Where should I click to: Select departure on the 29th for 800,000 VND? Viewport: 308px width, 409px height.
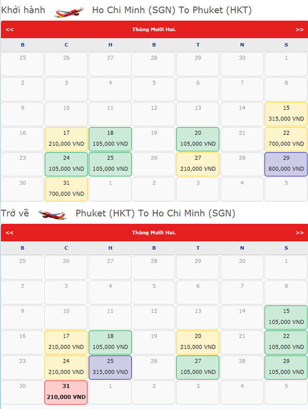[x=286, y=164]
